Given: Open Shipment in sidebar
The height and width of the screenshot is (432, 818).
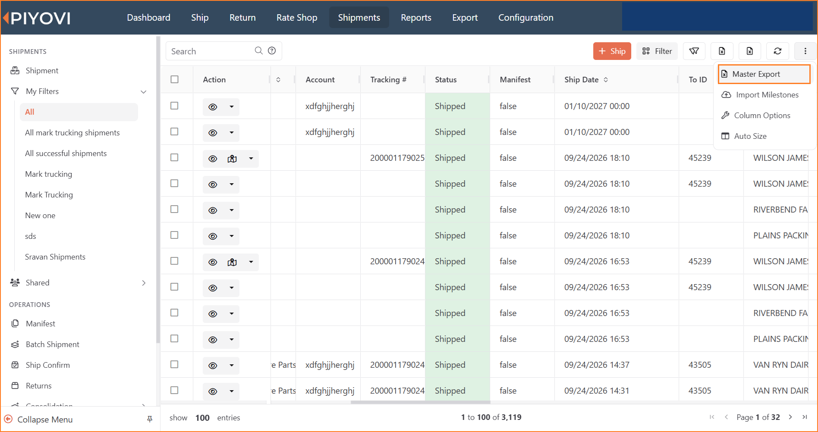Looking at the screenshot, I should coord(42,71).
